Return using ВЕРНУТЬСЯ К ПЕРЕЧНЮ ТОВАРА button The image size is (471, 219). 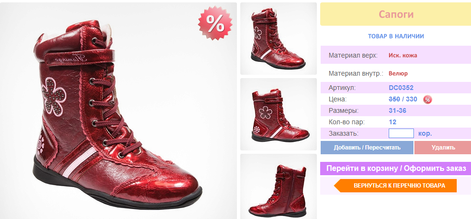tap(399, 186)
